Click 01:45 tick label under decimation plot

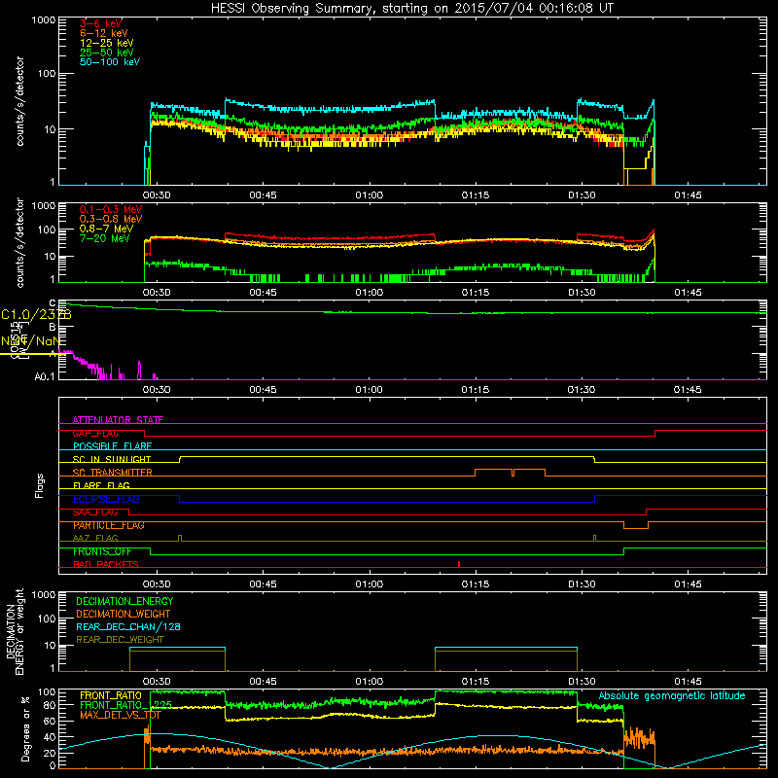coord(688,682)
